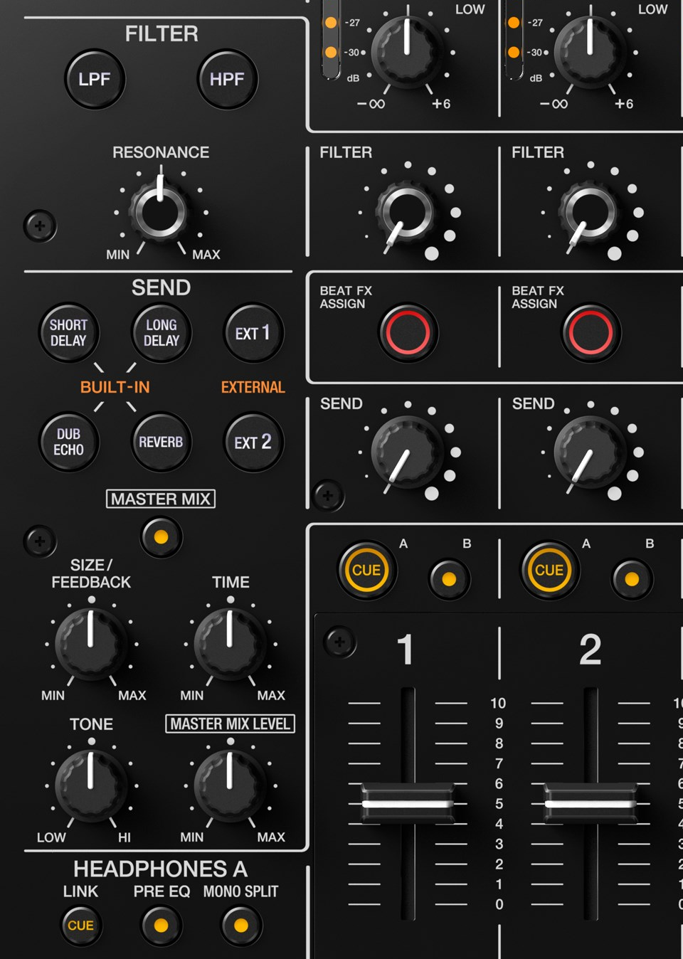Enable Beat FX Assign for channel 2
This screenshot has width=683, height=959.
591,332
